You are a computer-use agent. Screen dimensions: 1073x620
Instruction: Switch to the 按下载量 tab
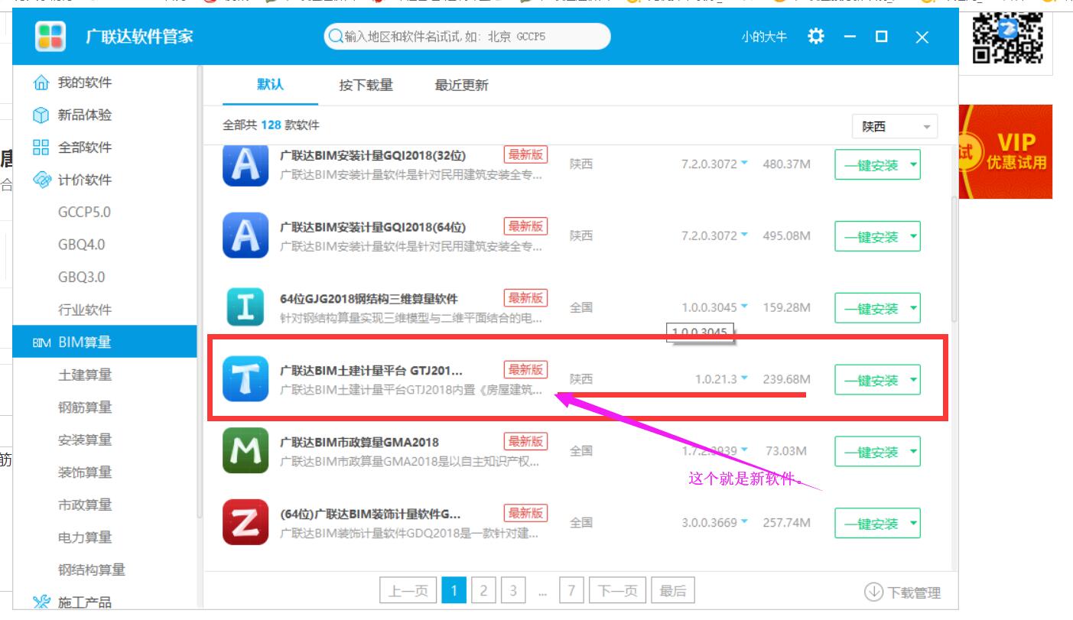click(x=366, y=86)
